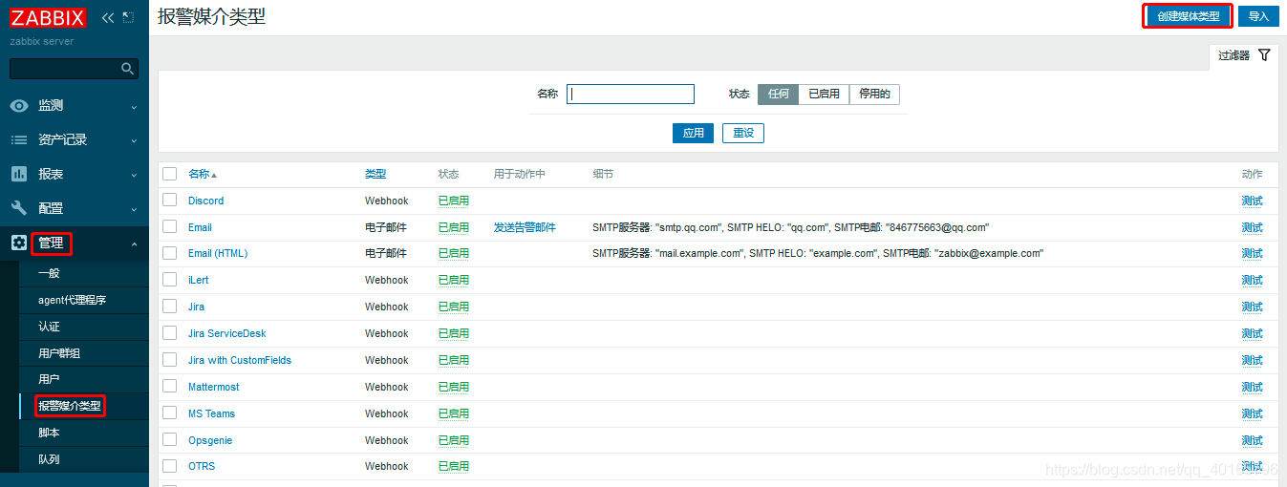This screenshot has width=1287, height=487.
Task: Open the Email (HTML) media type link
Action: (218, 253)
